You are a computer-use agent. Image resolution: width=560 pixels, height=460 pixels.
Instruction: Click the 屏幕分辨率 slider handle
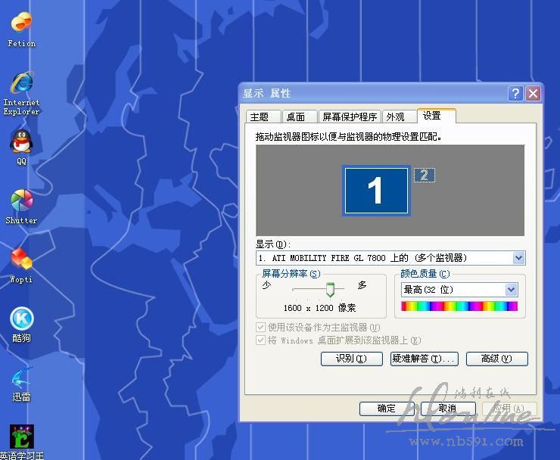(x=330, y=290)
